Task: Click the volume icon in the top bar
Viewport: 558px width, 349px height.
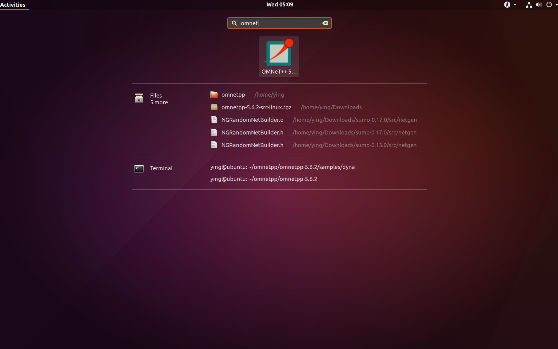Action: point(539,5)
